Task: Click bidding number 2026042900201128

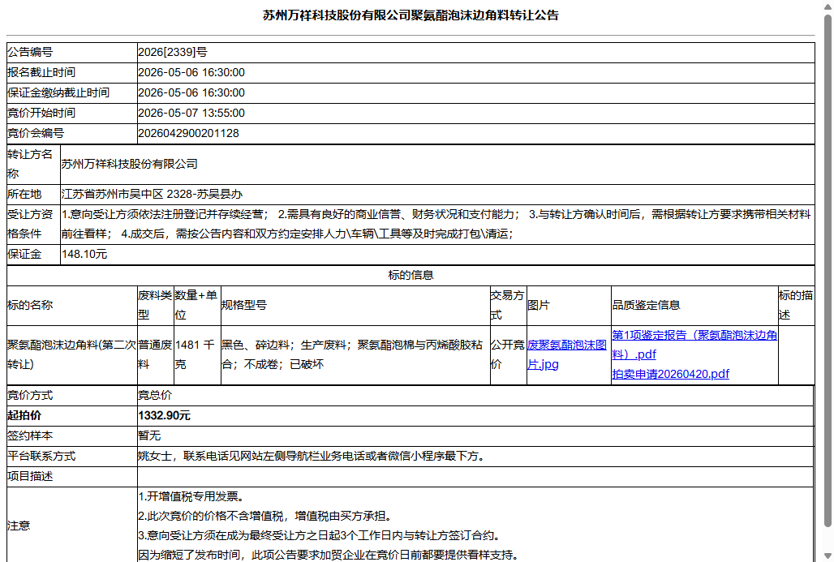Action: [x=188, y=133]
